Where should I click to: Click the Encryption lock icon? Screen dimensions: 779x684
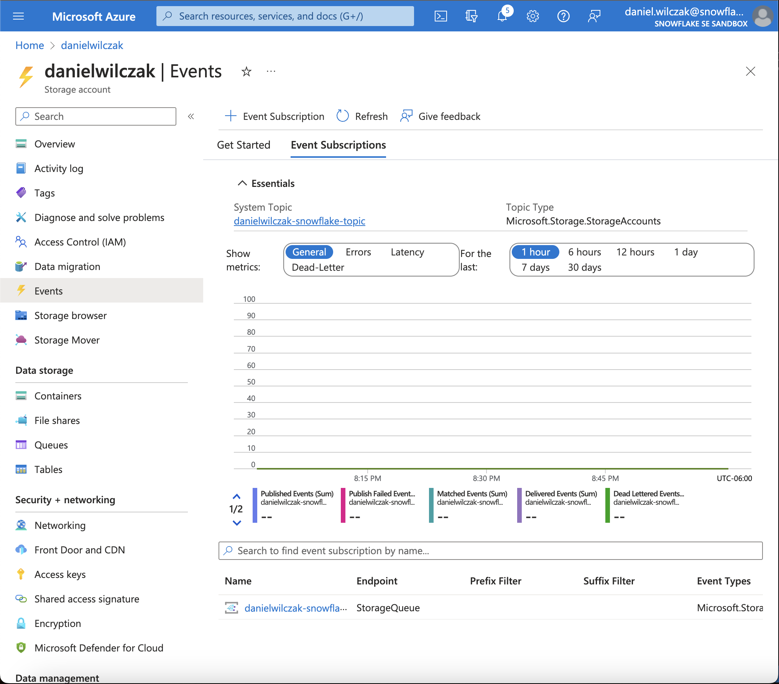(x=21, y=623)
